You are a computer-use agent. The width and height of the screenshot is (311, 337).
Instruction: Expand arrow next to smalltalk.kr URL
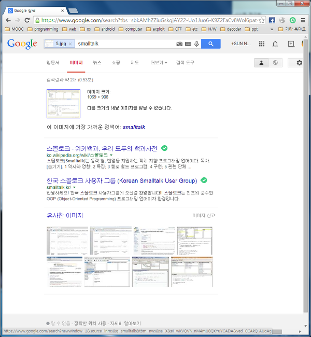(x=74, y=187)
